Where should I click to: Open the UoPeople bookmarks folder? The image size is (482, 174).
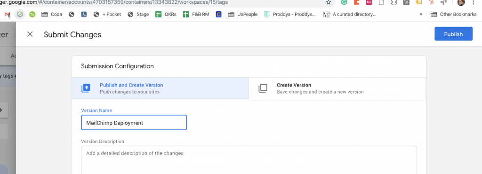point(242,15)
